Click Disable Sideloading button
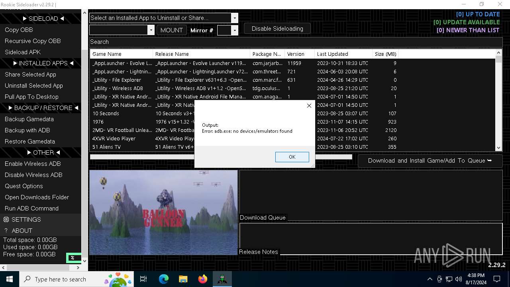This screenshot has width=510, height=287. [277, 29]
